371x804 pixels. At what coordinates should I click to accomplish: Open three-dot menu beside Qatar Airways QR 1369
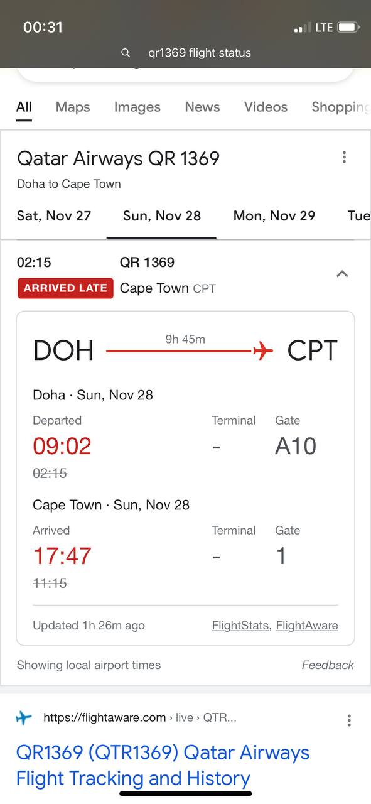click(x=344, y=157)
